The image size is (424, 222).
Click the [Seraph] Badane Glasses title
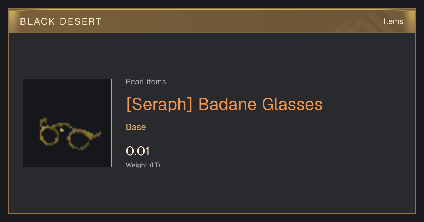click(x=224, y=105)
